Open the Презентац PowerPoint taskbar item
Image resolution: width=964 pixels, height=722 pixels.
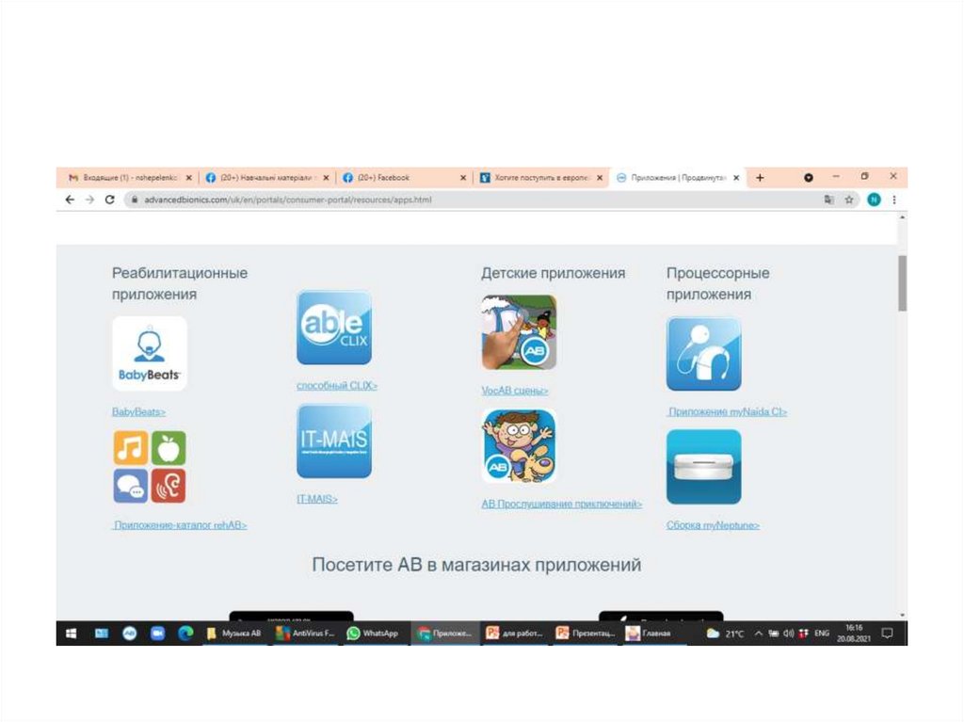[586, 634]
